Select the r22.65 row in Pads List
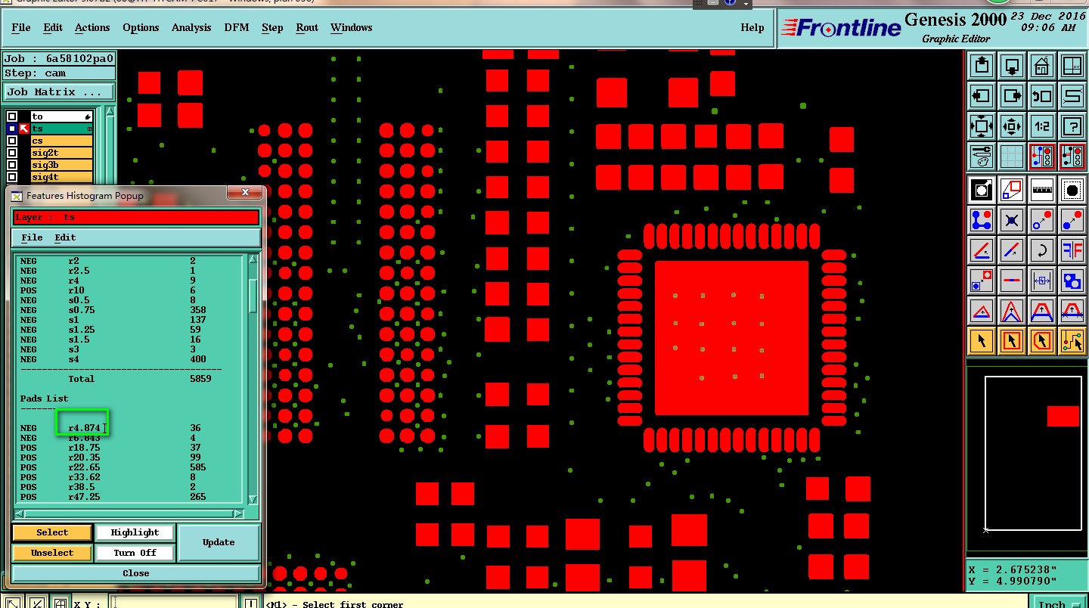Image resolution: width=1089 pixels, height=608 pixels. (130, 467)
